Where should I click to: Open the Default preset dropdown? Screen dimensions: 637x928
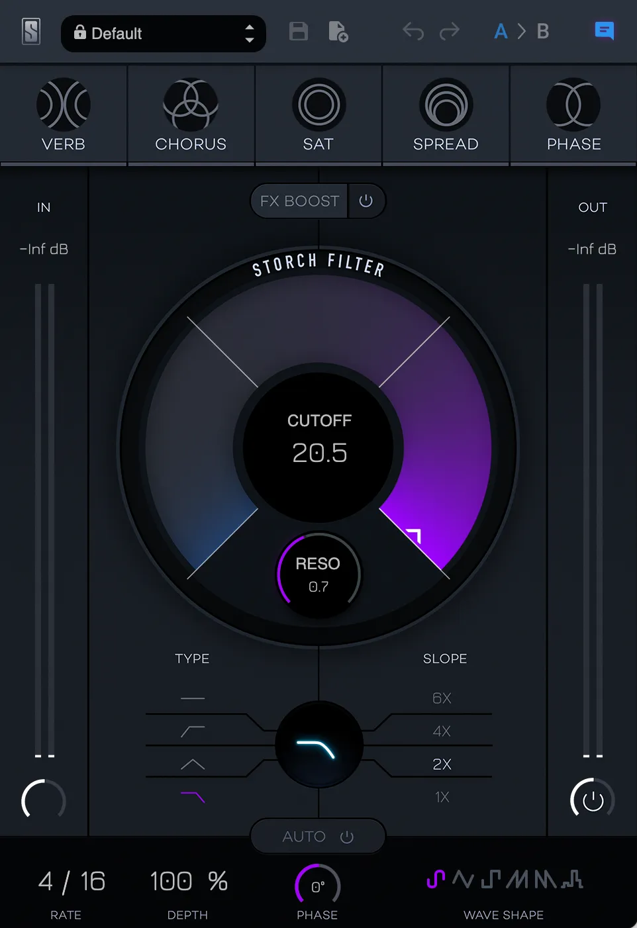(x=163, y=34)
